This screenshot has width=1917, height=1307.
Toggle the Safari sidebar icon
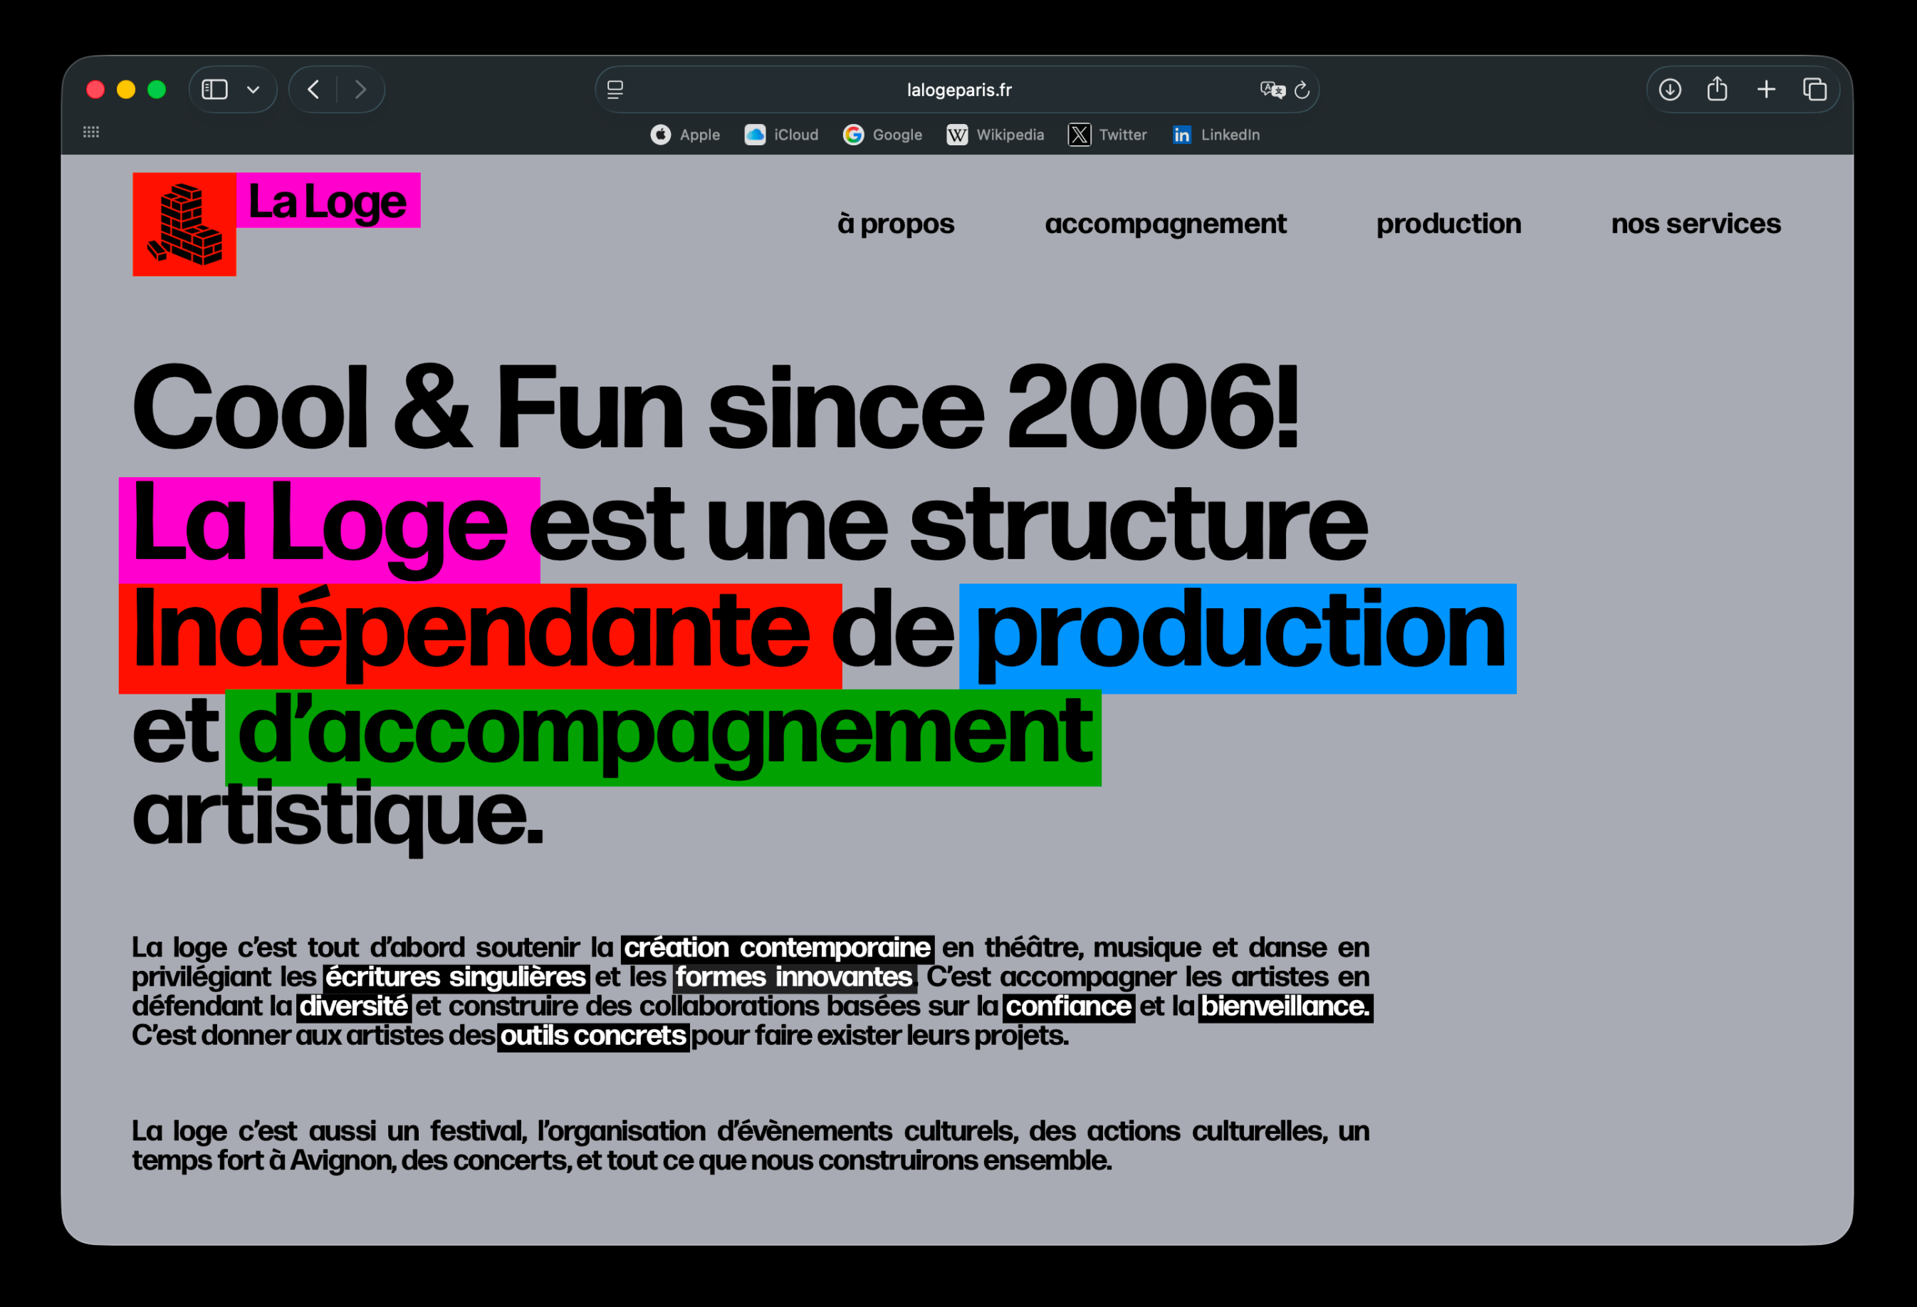click(214, 89)
